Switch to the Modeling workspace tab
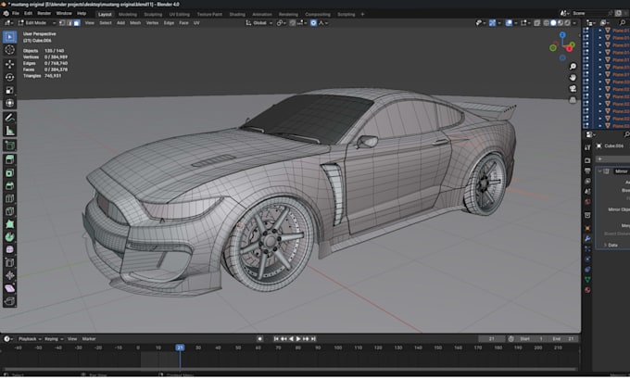 [128, 14]
